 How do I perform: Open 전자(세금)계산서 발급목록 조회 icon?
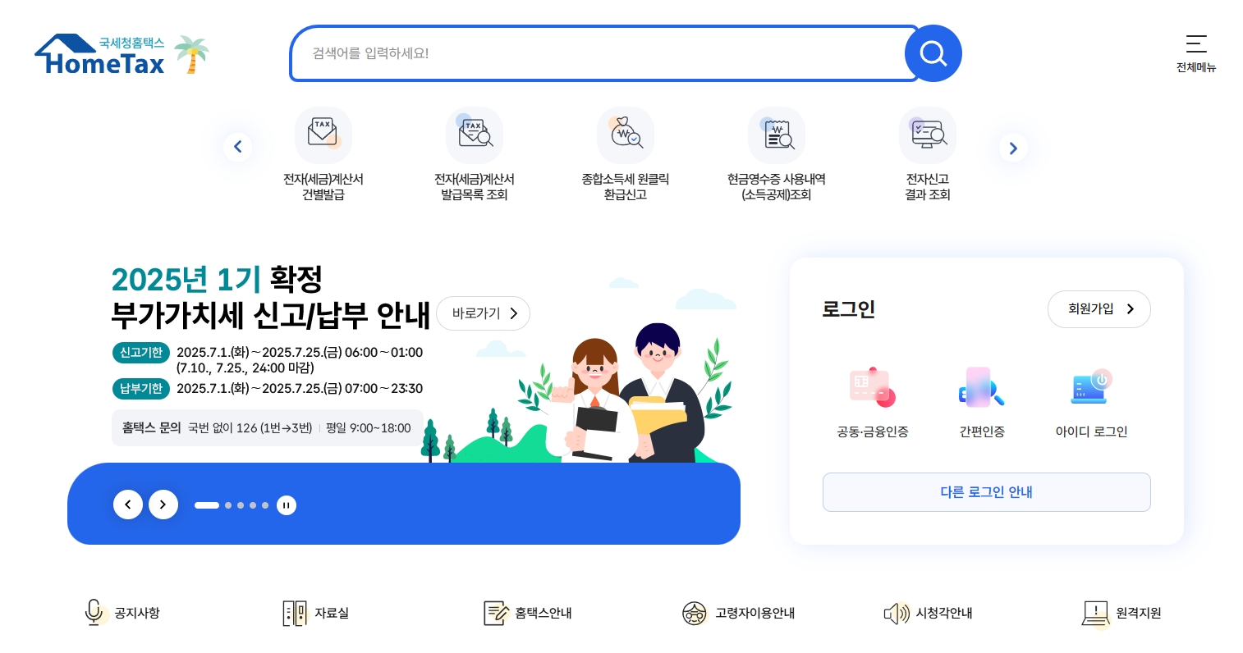tap(475, 135)
